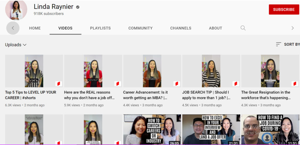Click the right chevron to scroll tabs

tap(292, 28)
